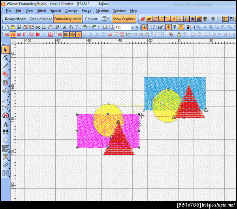This screenshot has width=237, height=209.
Task: Copy selection with copy icon
Action: 71,27
